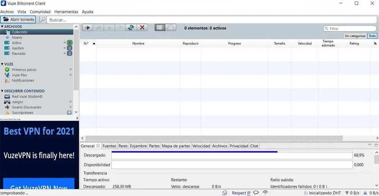Click into the Filtro filter field
The height and width of the screenshot is (196, 379).
(x=350, y=28)
